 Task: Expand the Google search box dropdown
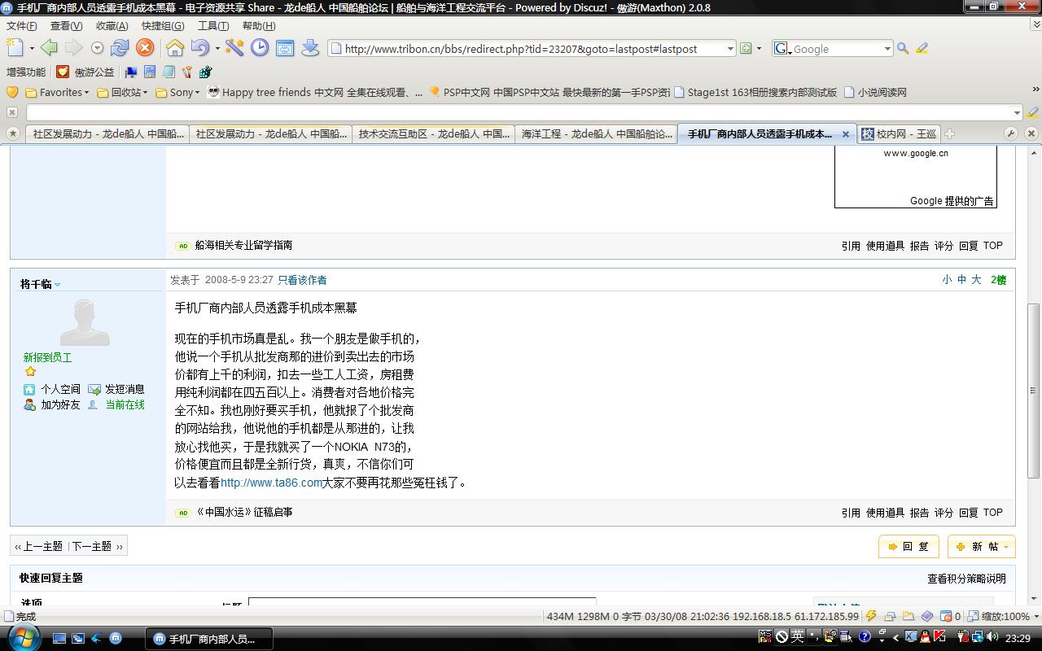(x=887, y=49)
